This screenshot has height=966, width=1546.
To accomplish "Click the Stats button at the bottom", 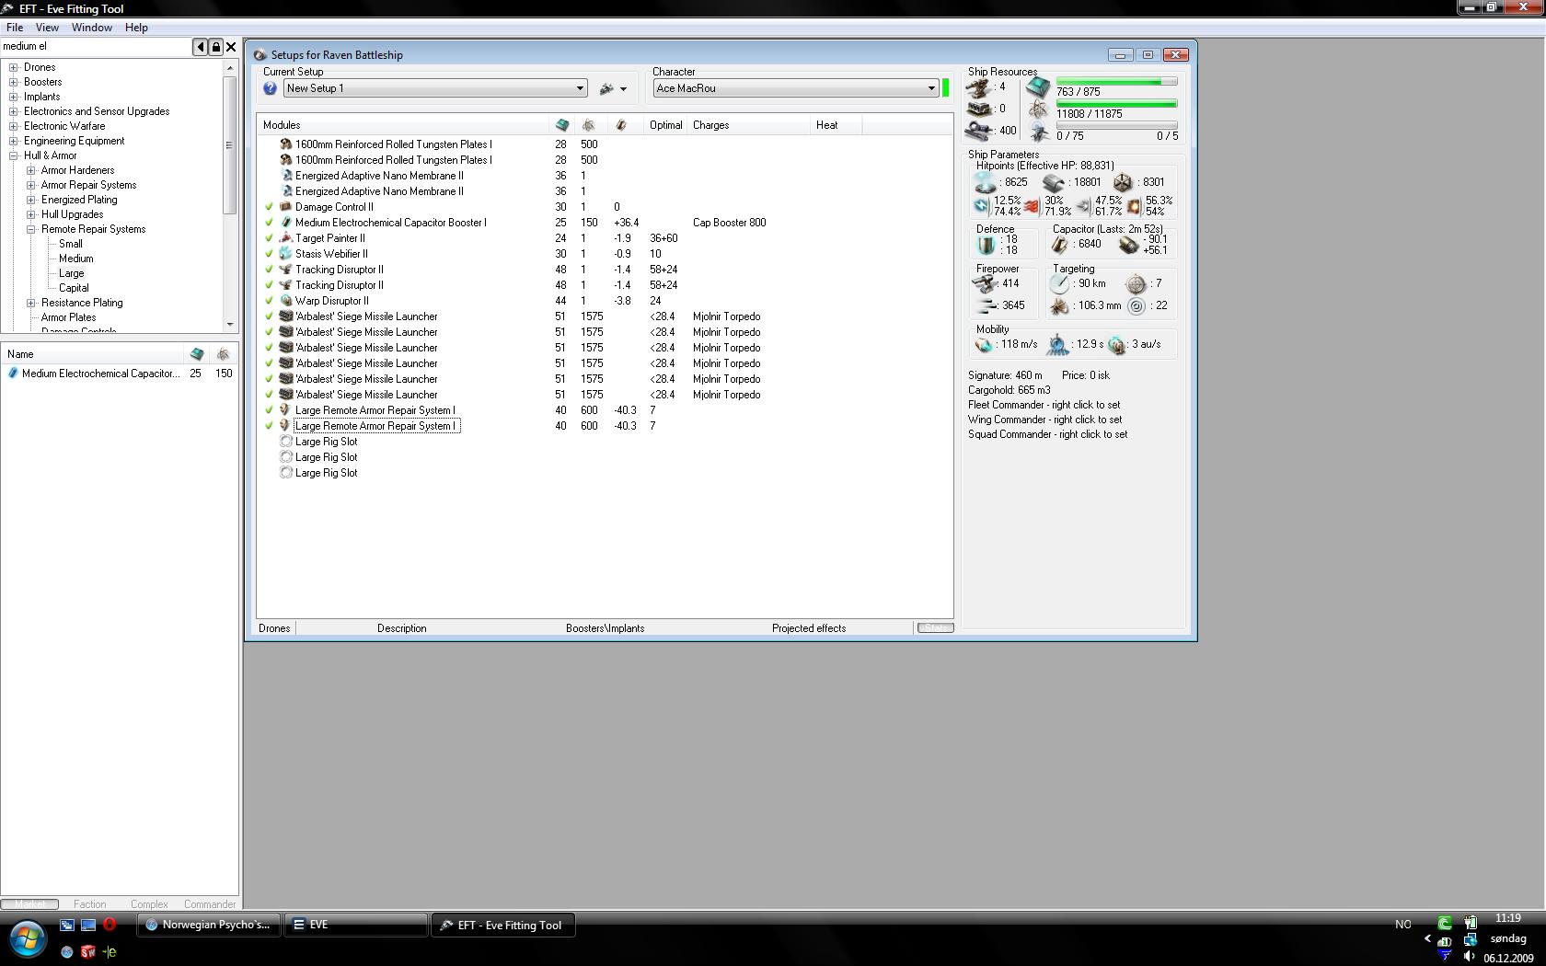I will [x=936, y=628].
